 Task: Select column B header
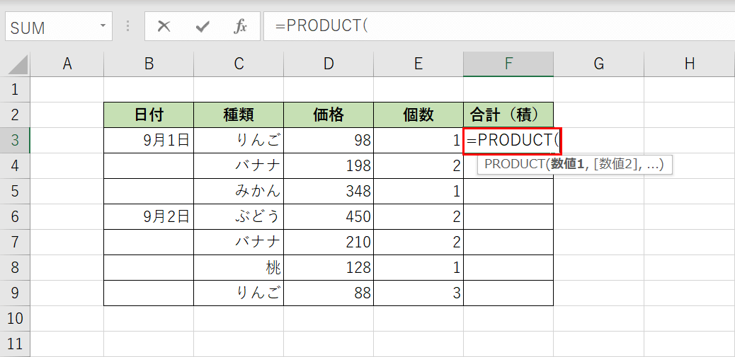coord(149,64)
